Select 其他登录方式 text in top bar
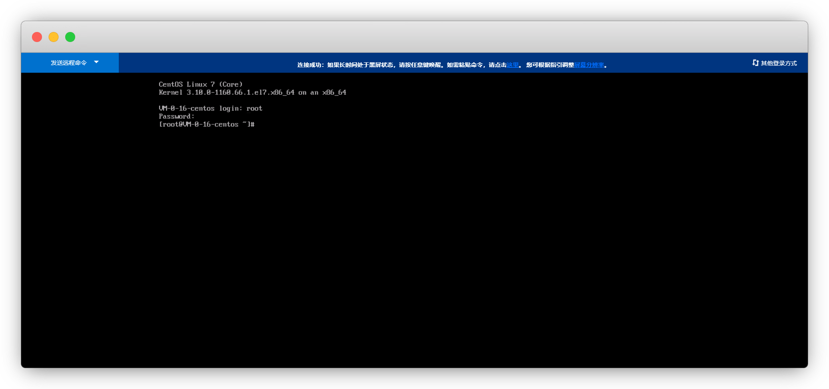Viewport: 829px width, 389px height. click(779, 63)
